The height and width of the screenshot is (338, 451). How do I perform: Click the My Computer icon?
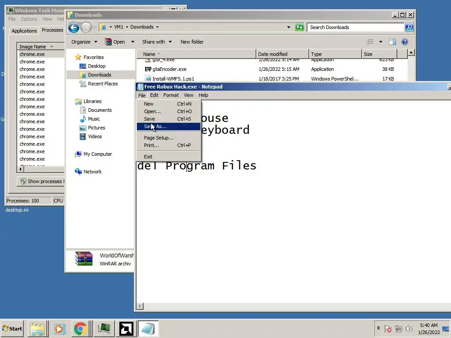(78, 154)
